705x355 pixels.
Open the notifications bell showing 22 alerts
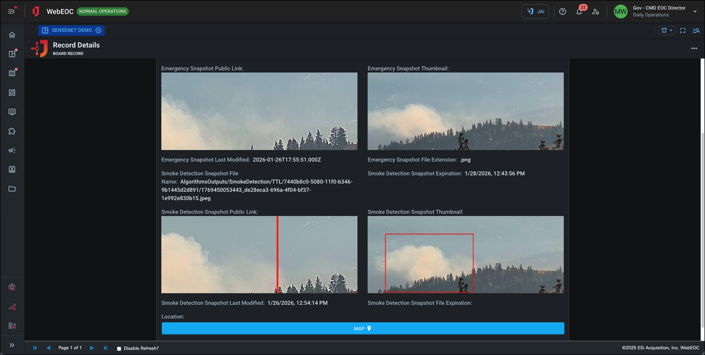tap(579, 11)
